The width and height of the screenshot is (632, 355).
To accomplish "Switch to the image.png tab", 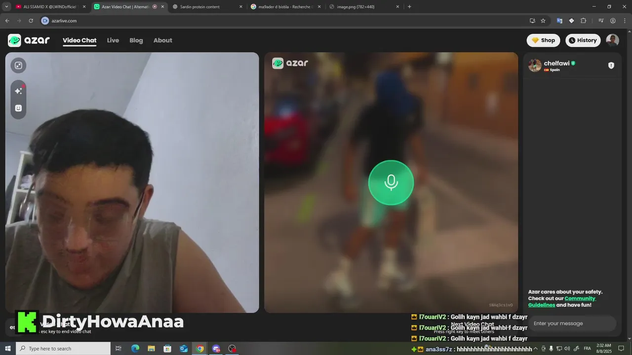I will pyautogui.click(x=364, y=7).
